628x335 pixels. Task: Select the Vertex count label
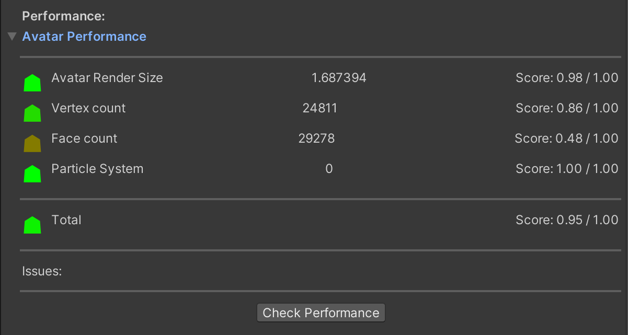click(88, 108)
